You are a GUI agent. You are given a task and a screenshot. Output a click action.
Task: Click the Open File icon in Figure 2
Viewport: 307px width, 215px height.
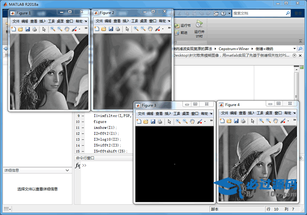pos(103,29)
